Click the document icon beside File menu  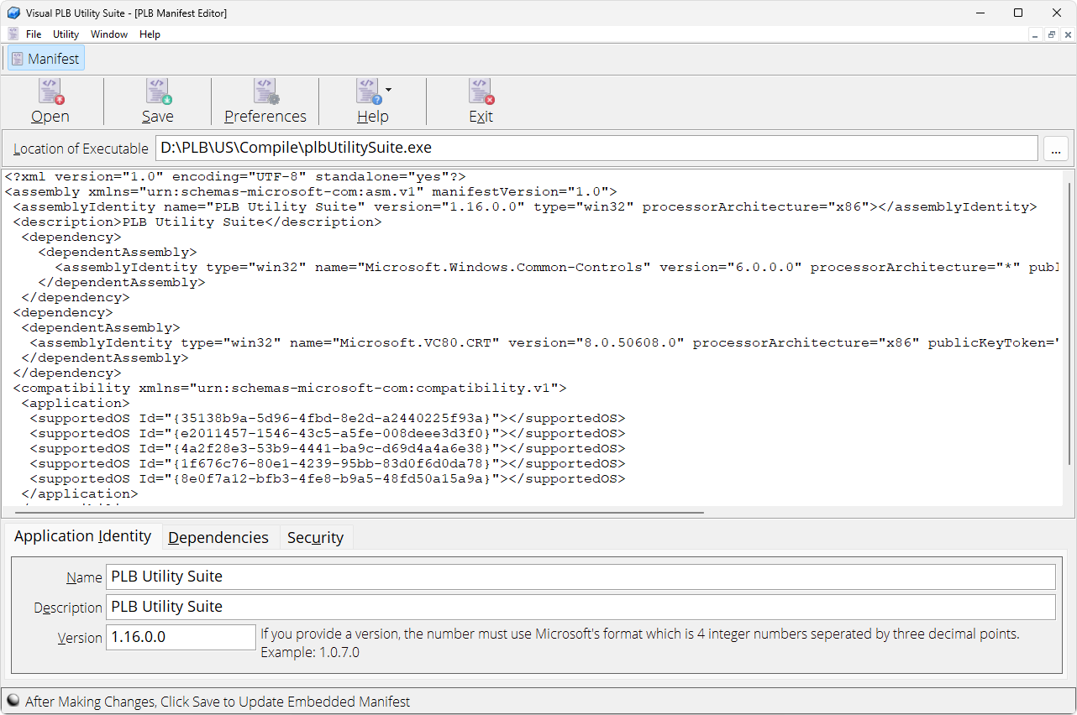click(x=13, y=34)
